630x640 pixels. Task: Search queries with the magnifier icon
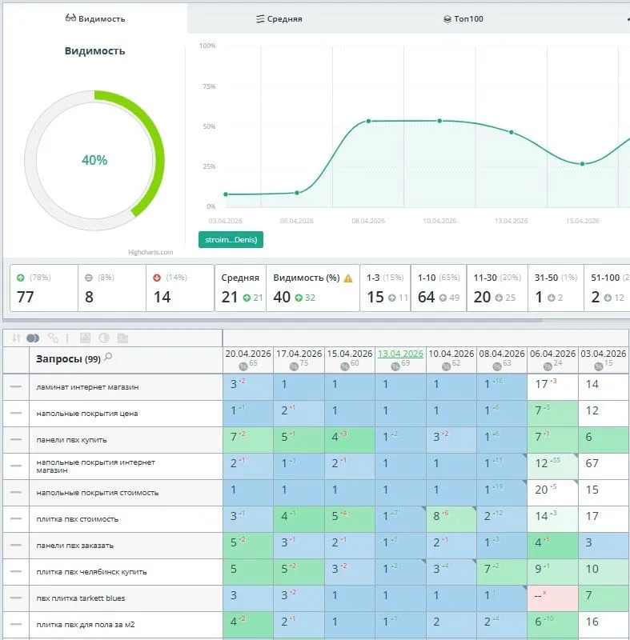tap(108, 358)
